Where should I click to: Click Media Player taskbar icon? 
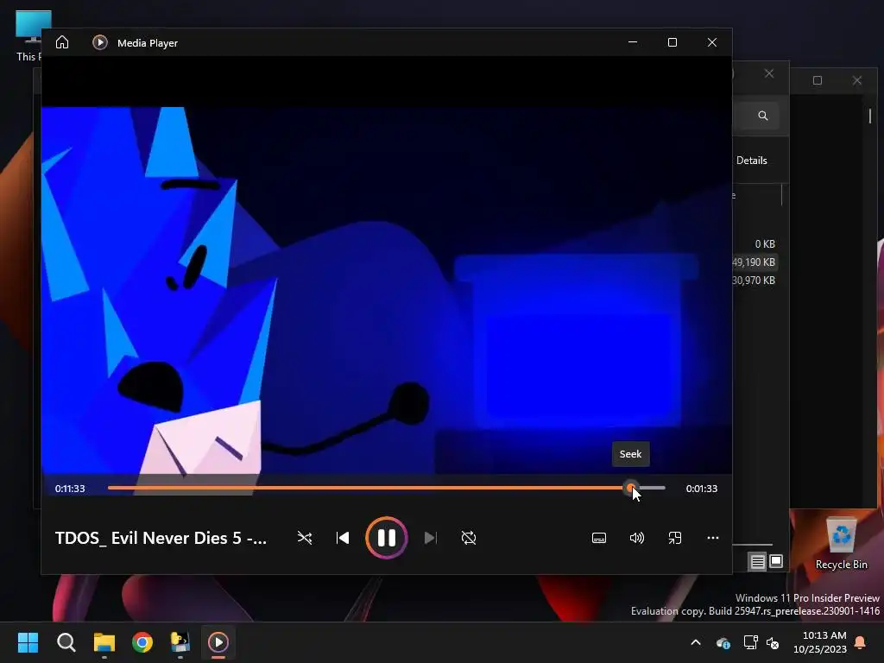[x=218, y=642]
